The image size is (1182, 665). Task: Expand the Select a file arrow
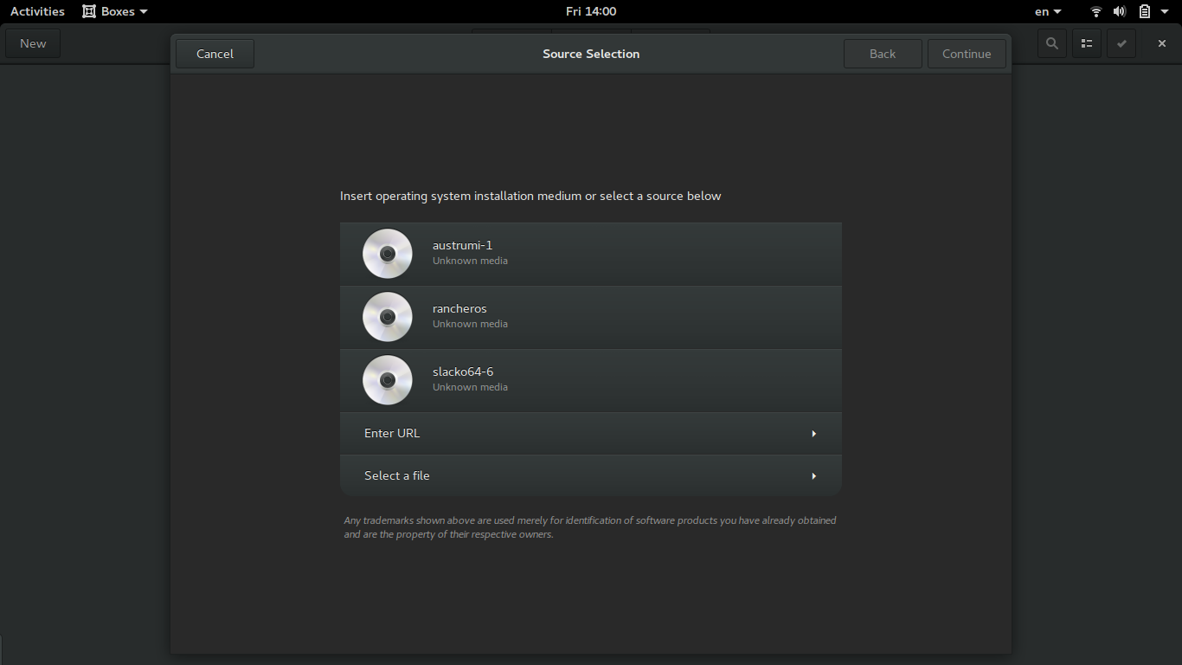814,476
